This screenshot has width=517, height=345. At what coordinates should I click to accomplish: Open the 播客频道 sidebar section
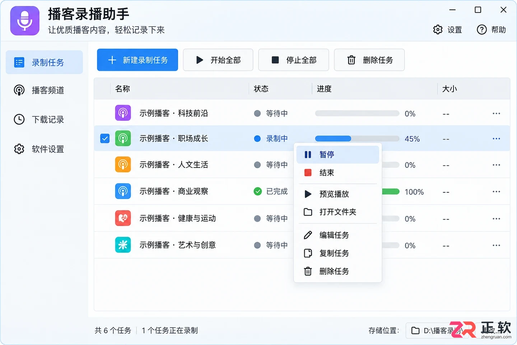tap(44, 90)
